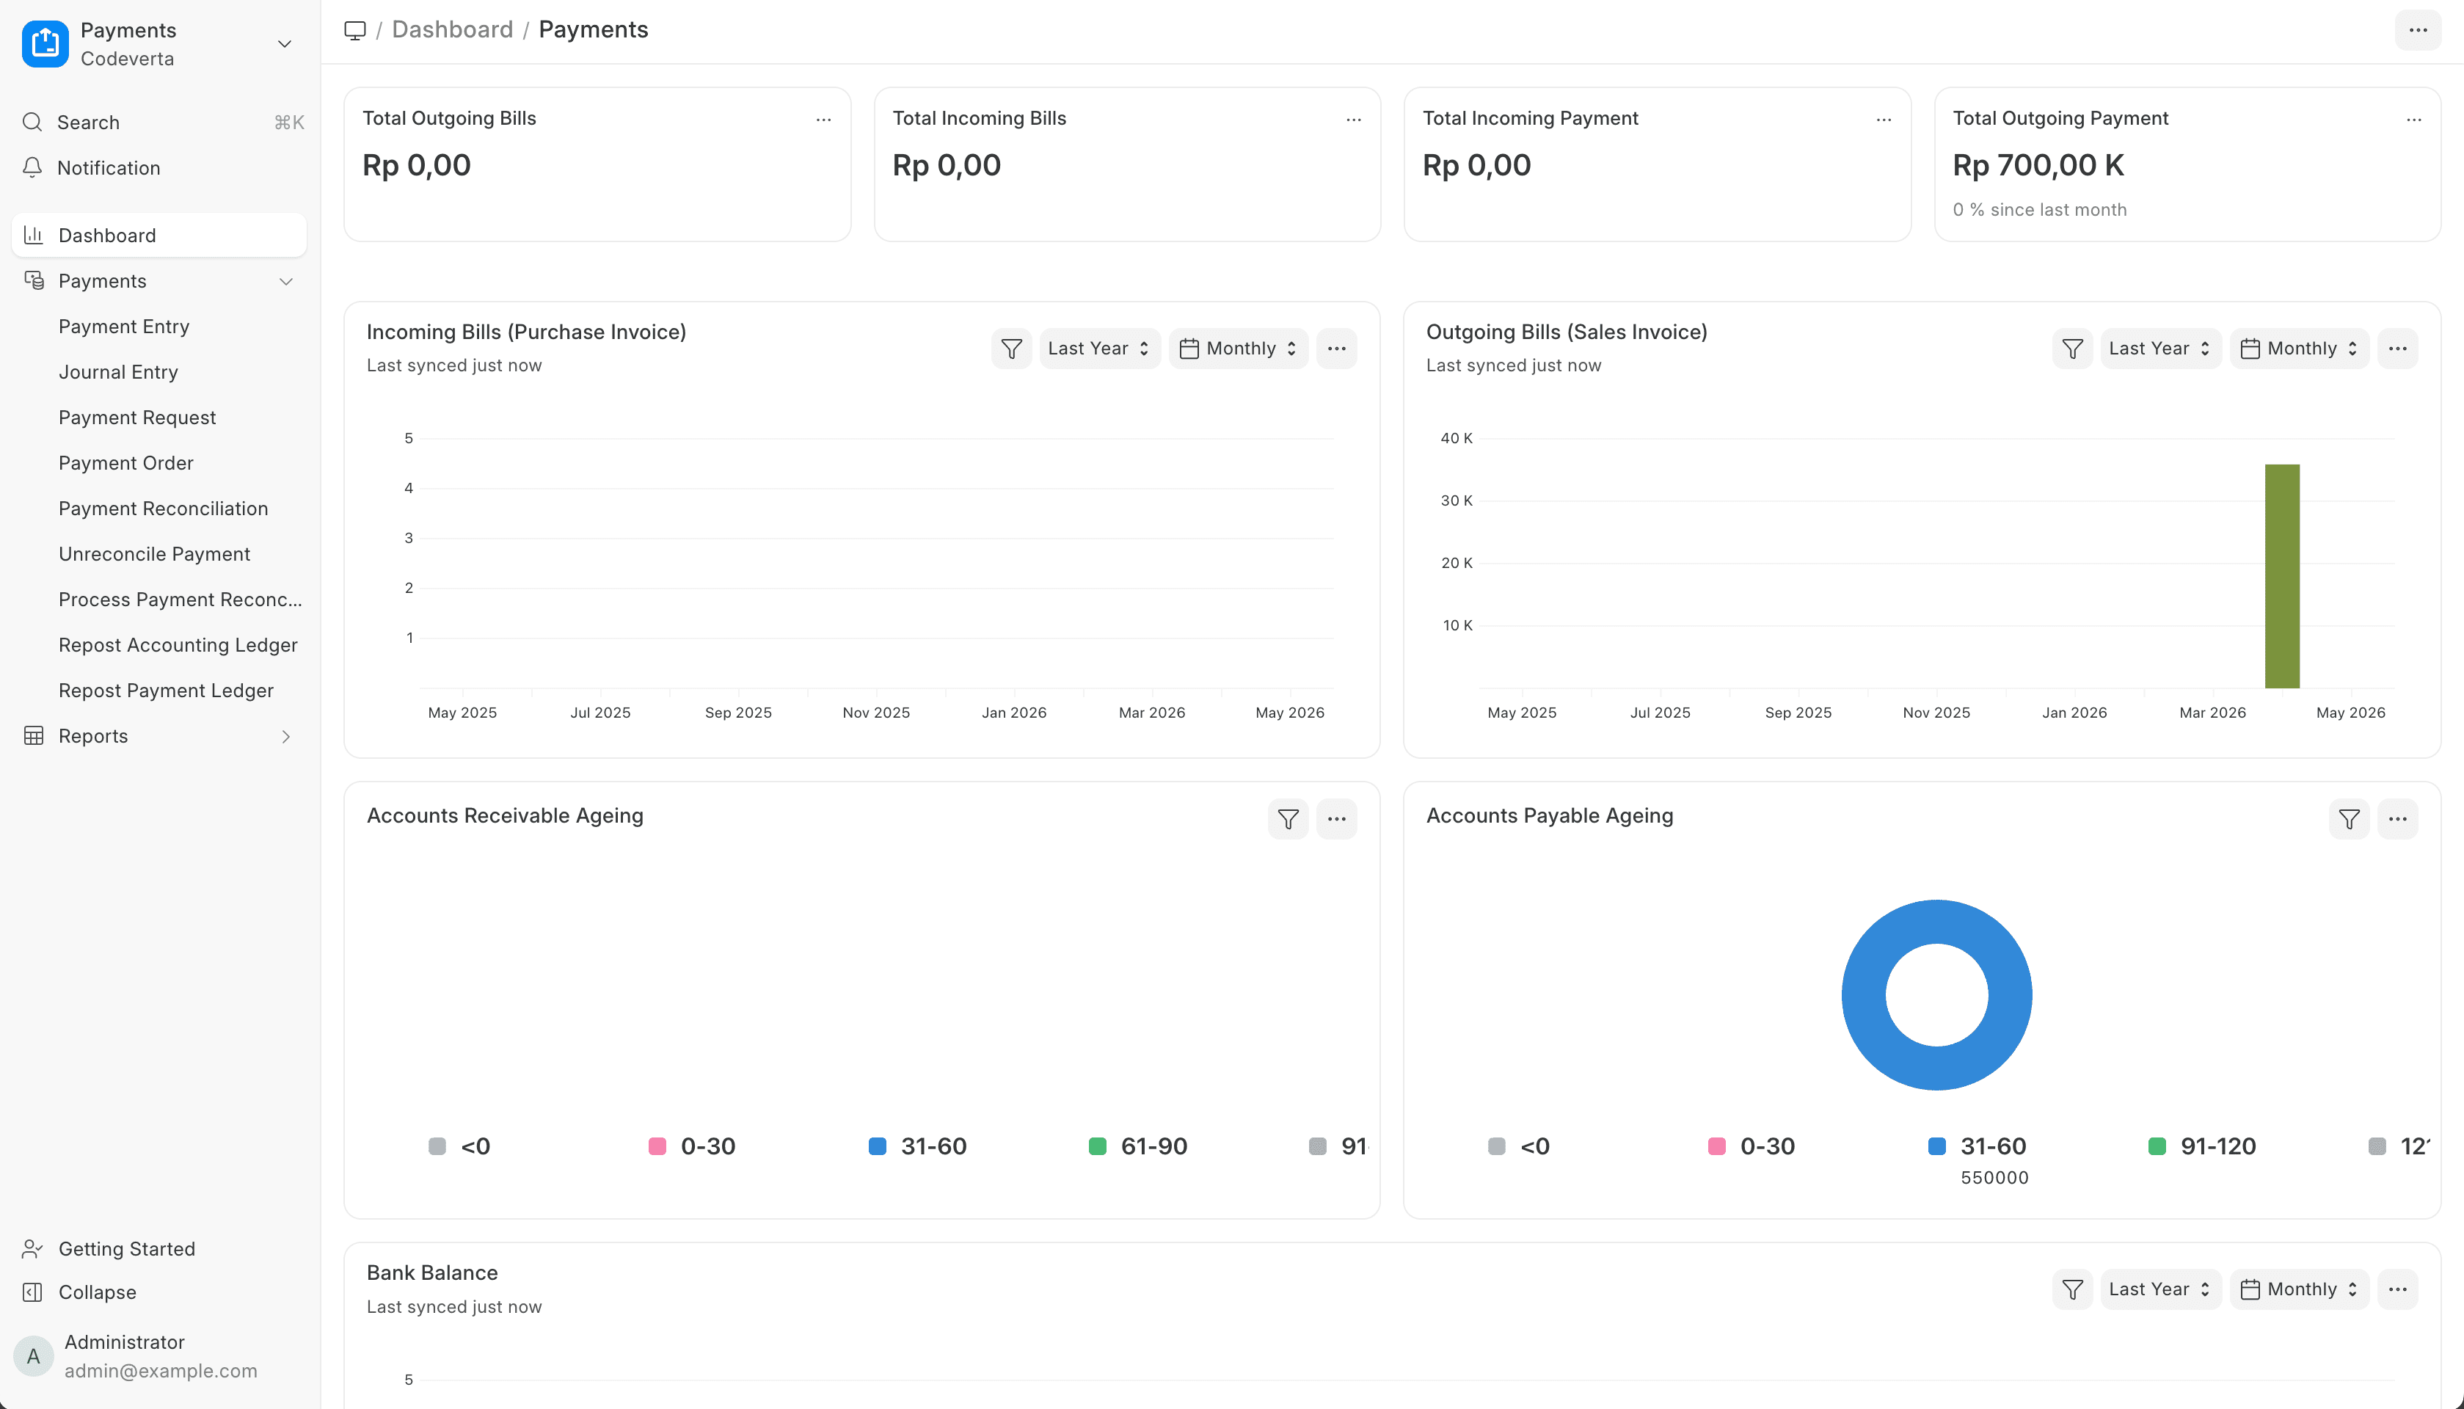
Task: Click the Collapse panel icon
Action: point(32,1292)
